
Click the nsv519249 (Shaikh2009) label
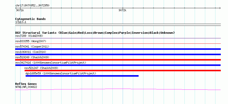(32, 57)
